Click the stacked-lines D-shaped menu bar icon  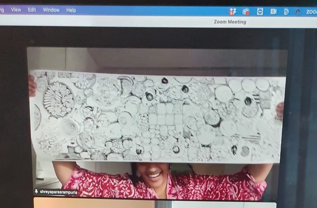pyautogui.click(x=286, y=12)
